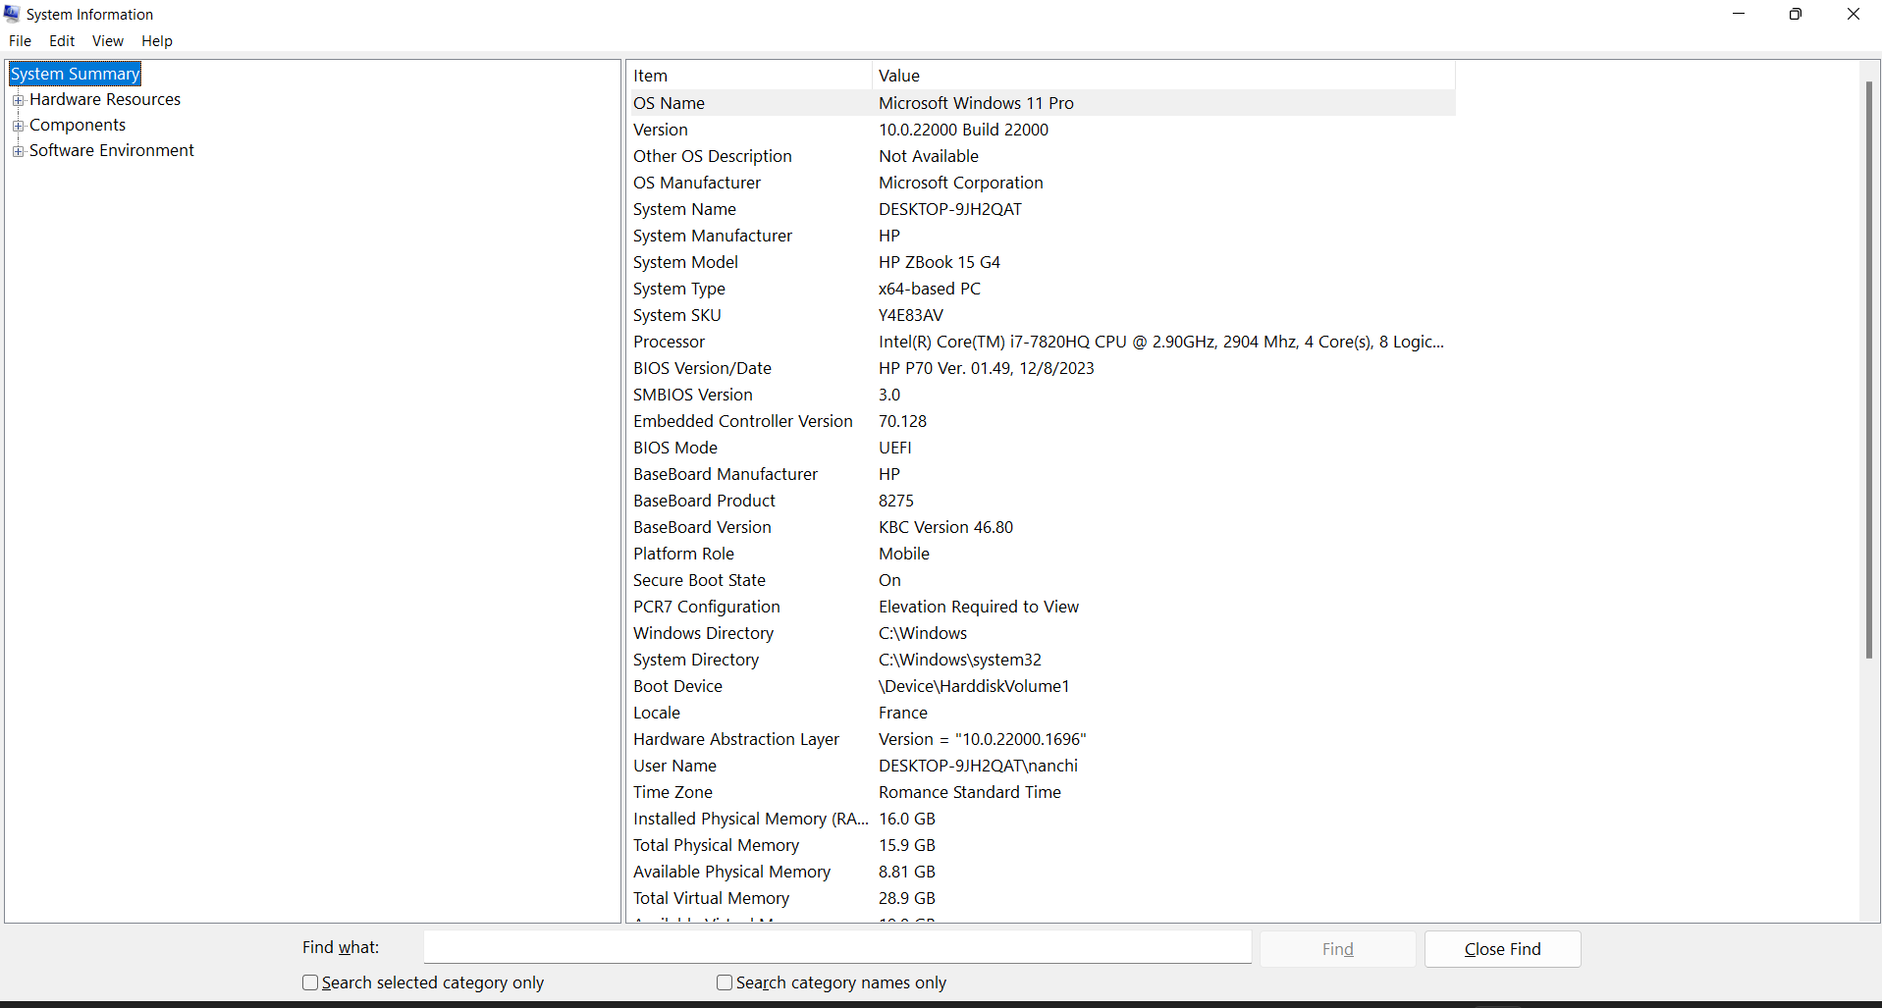Click the BIOS Version/Date item
This screenshot has height=1008, width=1882.
click(702, 368)
